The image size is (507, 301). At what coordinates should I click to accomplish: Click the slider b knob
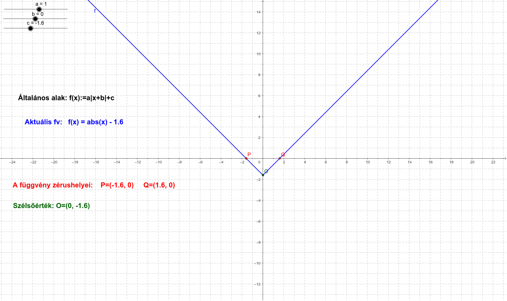click(35, 19)
